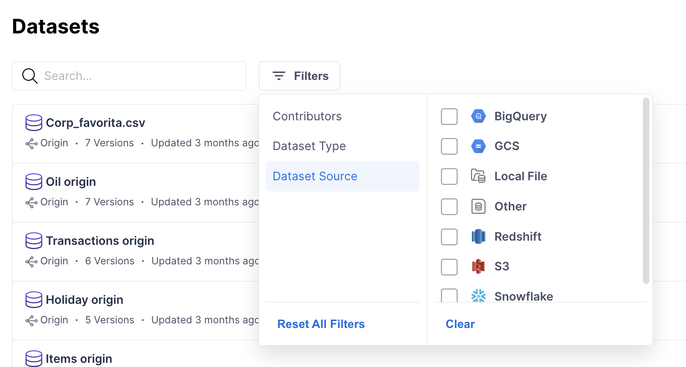Open the Filters dropdown
Screen dimensions: 686x367
[299, 76]
